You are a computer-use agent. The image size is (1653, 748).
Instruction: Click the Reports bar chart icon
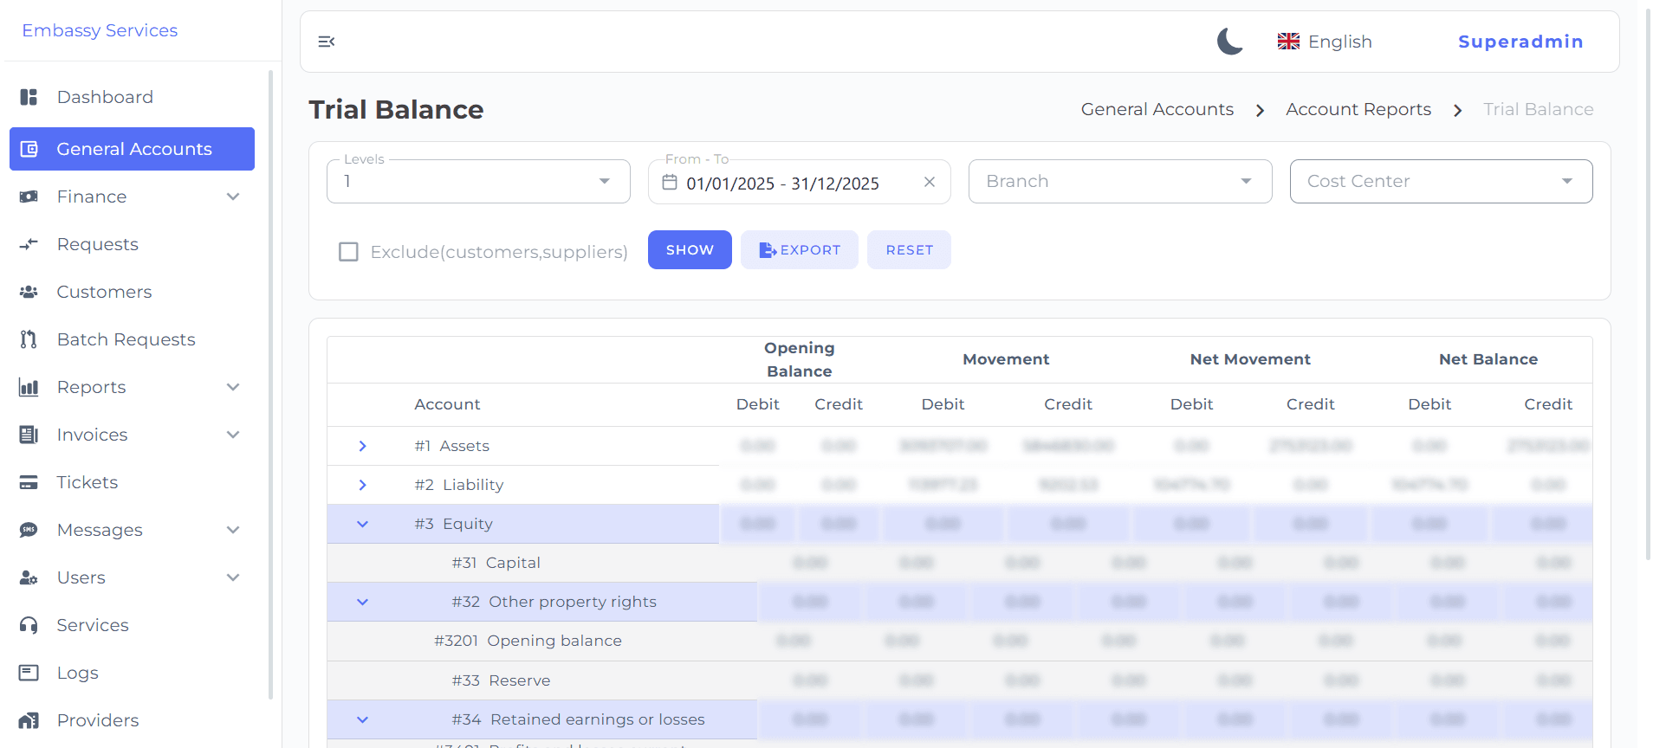click(29, 387)
